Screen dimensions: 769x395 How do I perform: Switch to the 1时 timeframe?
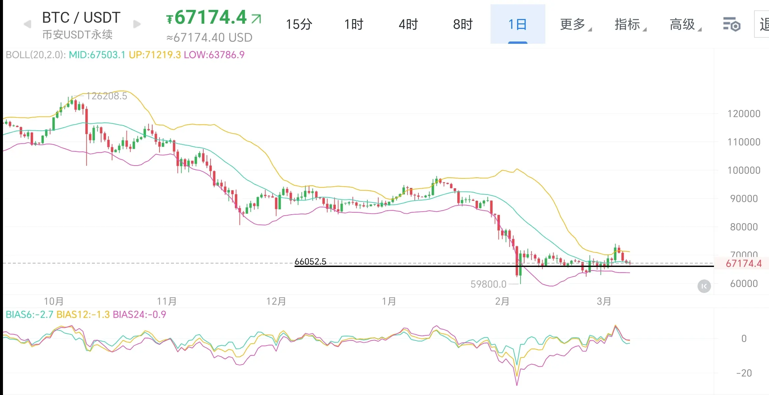[x=354, y=24]
